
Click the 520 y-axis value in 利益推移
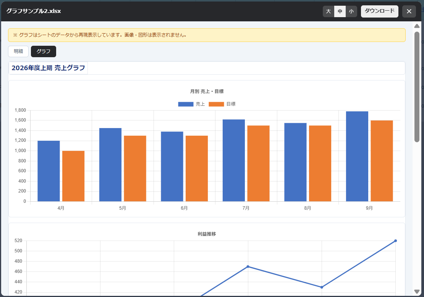click(18, 241)
